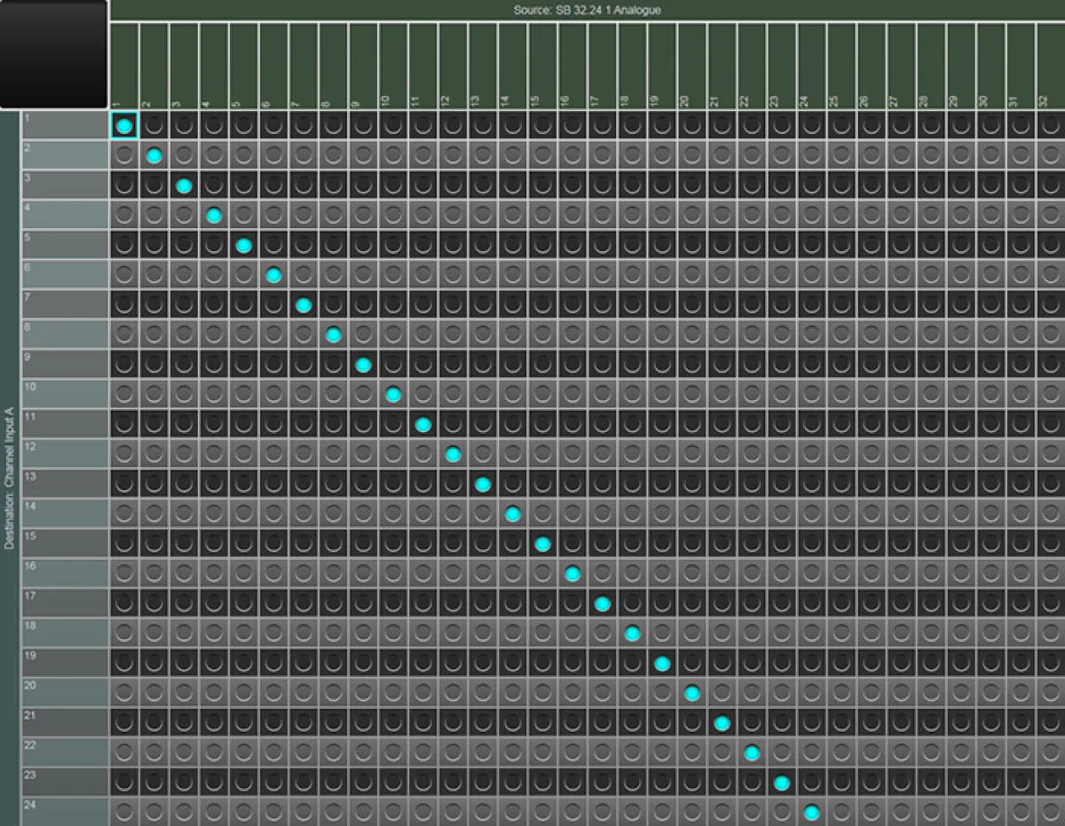1065x826 pixels.
Task: Patch source 3 to channel input 15
Action: click(184, 545)
